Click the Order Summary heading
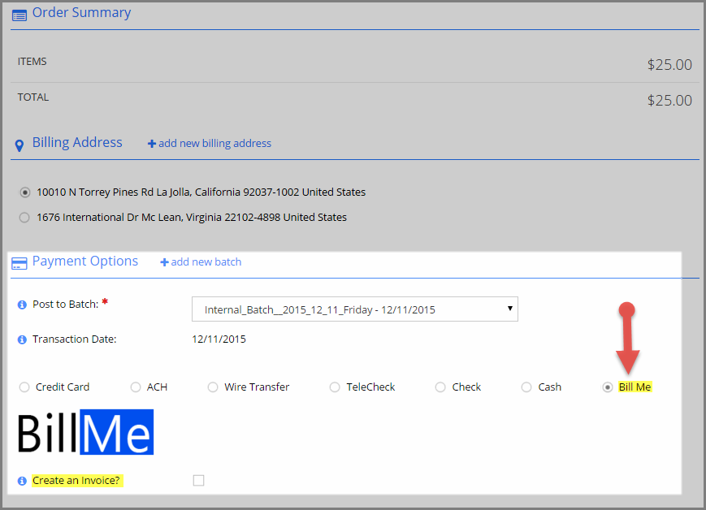Viewport: 706px width, 510px height. [81, 13]
